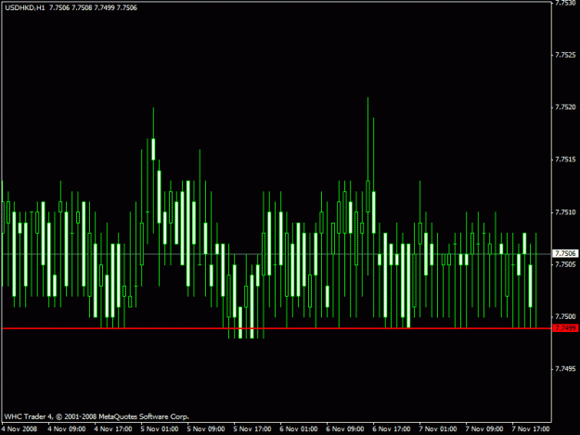Click the USDHKD,H1 chart title text
This screenshot has height=435, width=580.
point(25,7)
